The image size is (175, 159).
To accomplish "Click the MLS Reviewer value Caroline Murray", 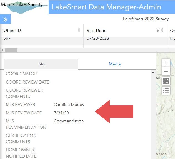I will (69, 105).
